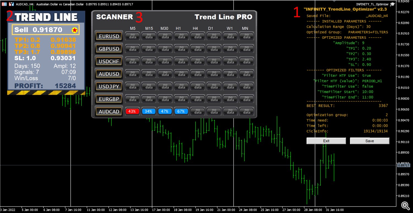Select the GBPUSD pair in the scanner
413x213 pixels.
[109, 49]
